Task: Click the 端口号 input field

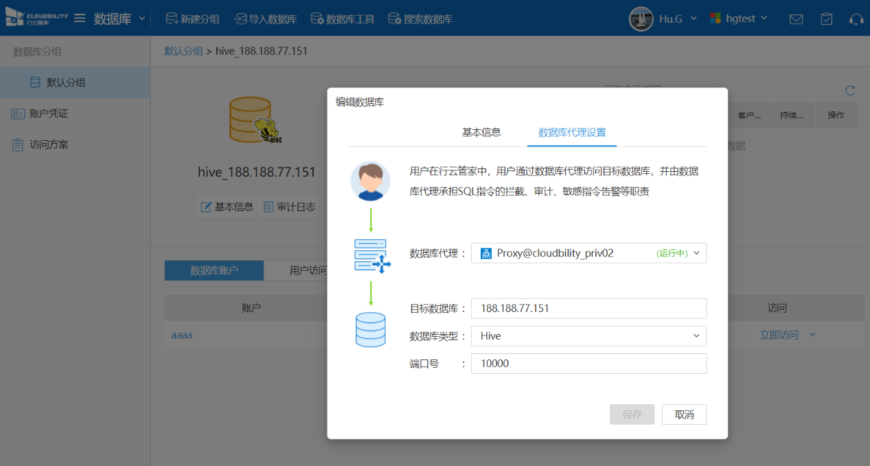Action: (x=588, y=364)
